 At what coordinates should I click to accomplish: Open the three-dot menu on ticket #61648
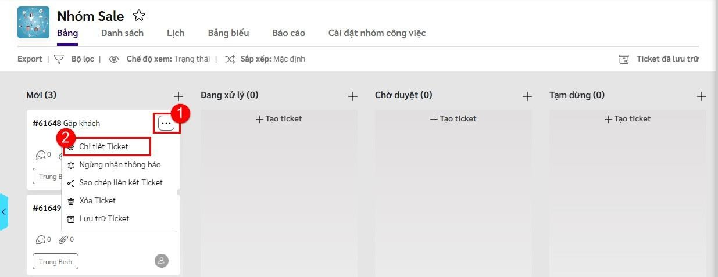click(x=166, y=123)
